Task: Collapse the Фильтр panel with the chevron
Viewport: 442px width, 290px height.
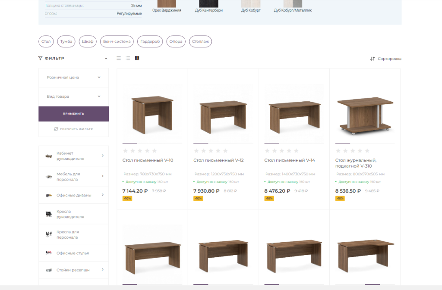Action: [106, 59]
